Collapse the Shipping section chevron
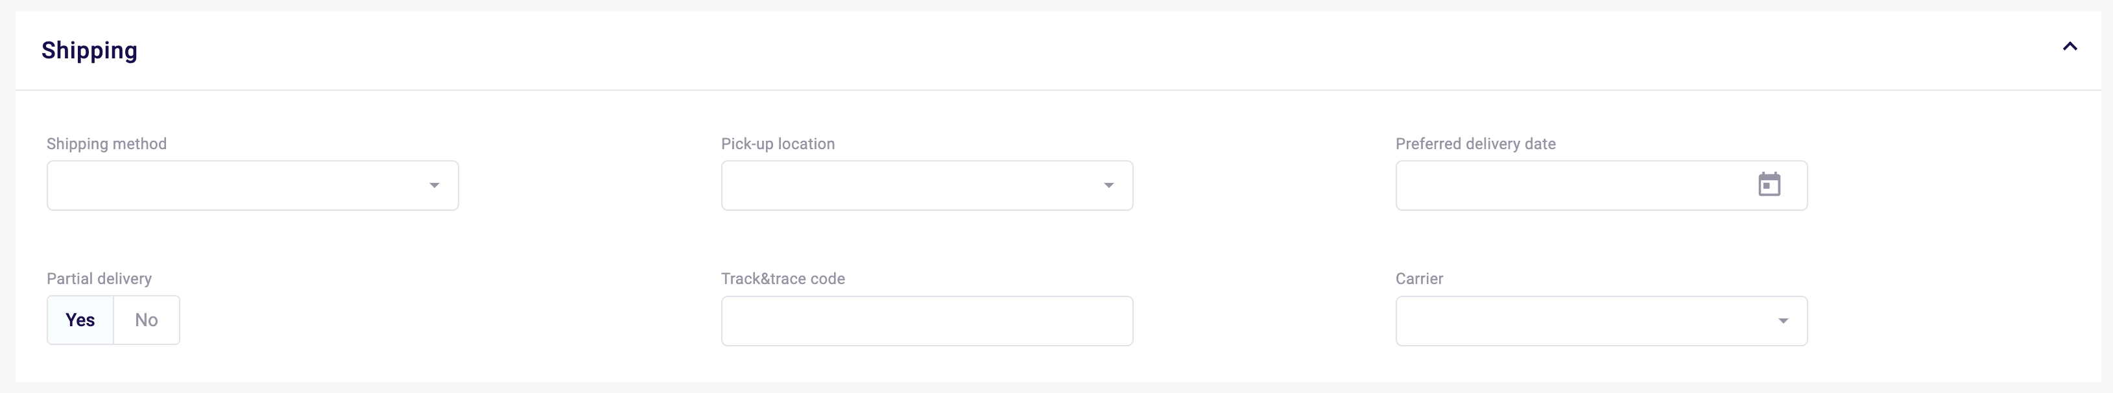 (2070, 47)
